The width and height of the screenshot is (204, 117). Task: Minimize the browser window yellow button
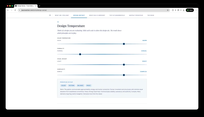pyautogui.click(x=10, y=6)
